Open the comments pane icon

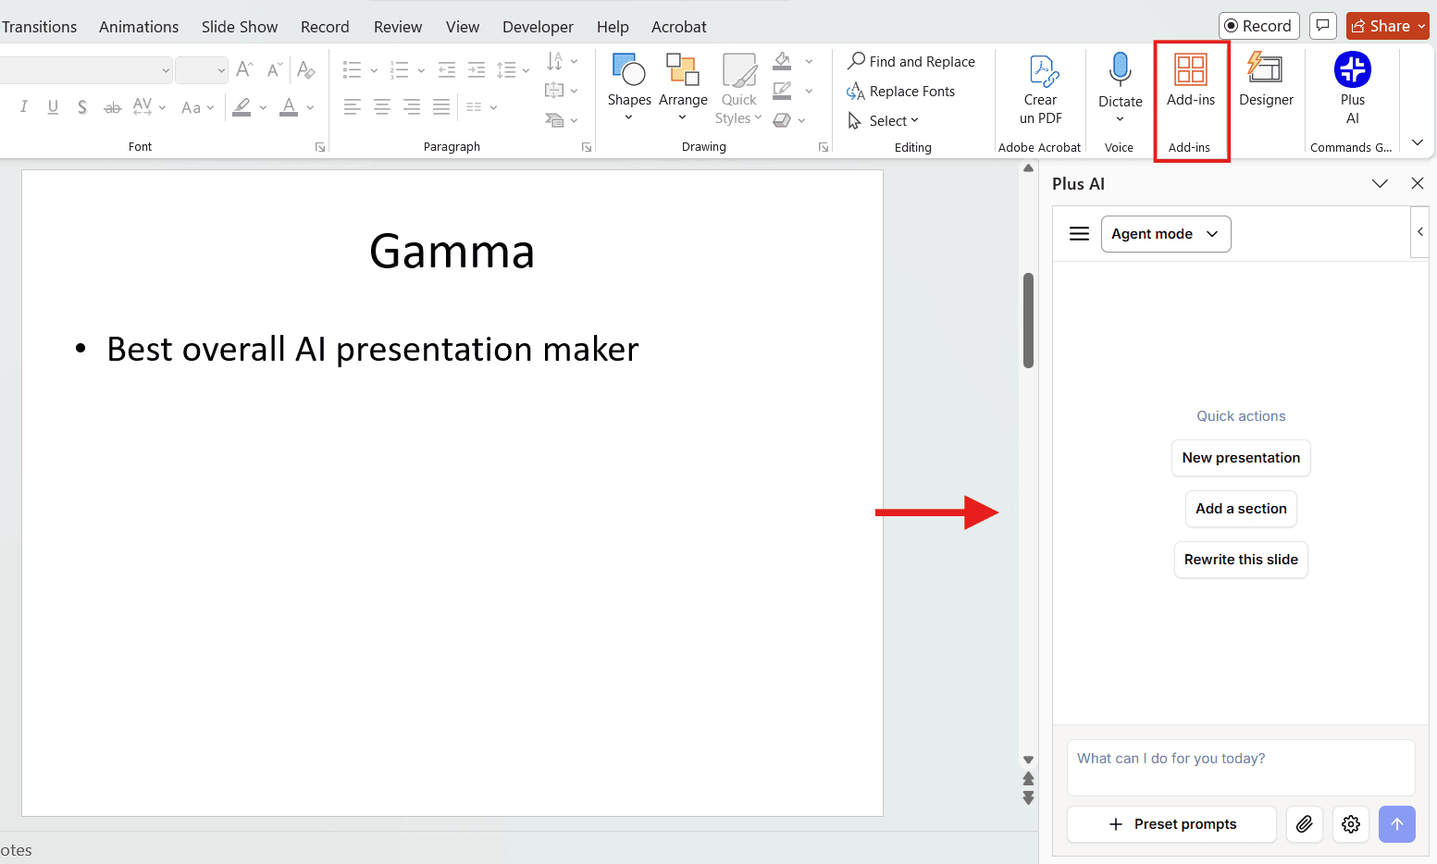click(x=1323, y=26)
